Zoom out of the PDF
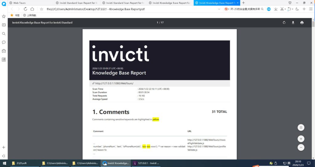Screen dimensions: 315x167 coord(301,147)
